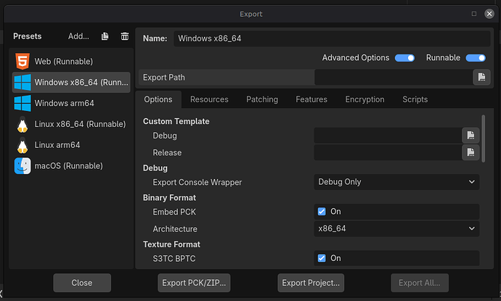
Task: Click the Texture Format section heading
Action: point(171,244)
